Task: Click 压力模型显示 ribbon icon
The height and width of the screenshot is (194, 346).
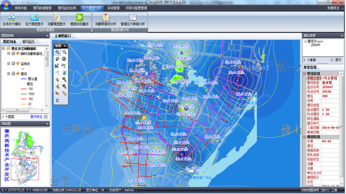Action: 34,17
